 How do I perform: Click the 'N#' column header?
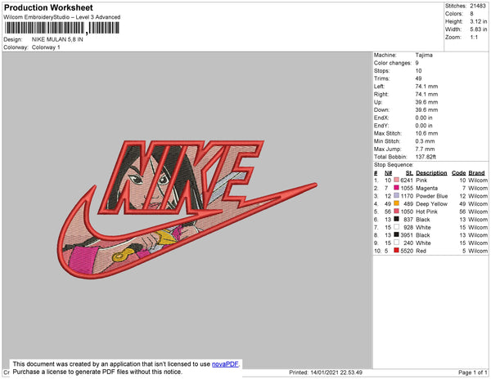(388, 173)
